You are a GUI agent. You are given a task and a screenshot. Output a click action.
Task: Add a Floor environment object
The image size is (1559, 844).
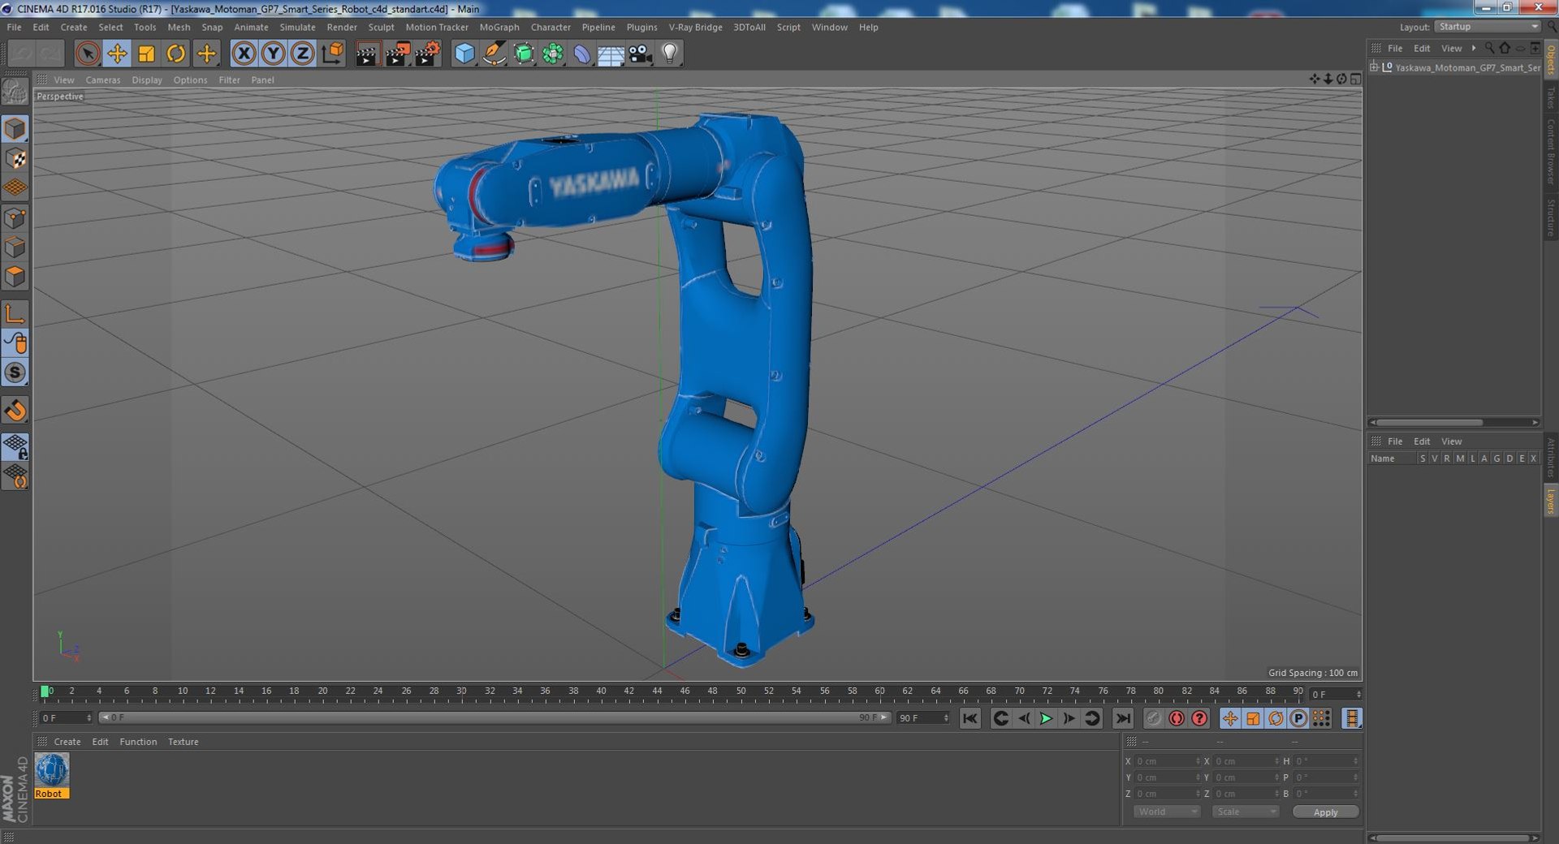(x=611, y=54)
